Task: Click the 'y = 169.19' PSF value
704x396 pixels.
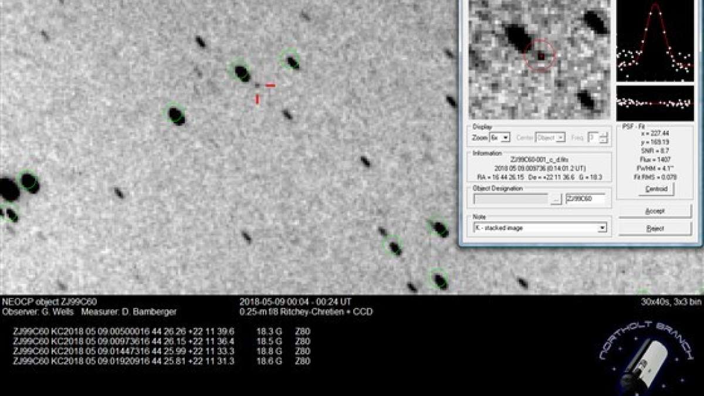Action: coord(655,142)
